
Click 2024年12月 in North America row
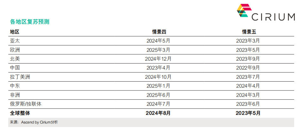tap(158, 59)
